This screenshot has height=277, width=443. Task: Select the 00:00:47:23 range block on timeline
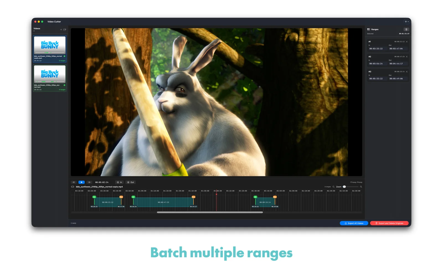click(x=163, y=202)
